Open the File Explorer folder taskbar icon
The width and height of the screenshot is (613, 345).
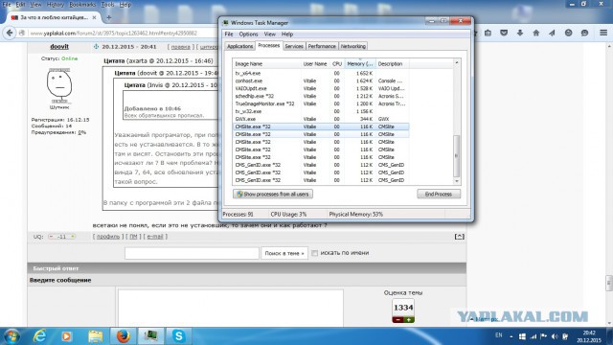click(x=95, y=336)
